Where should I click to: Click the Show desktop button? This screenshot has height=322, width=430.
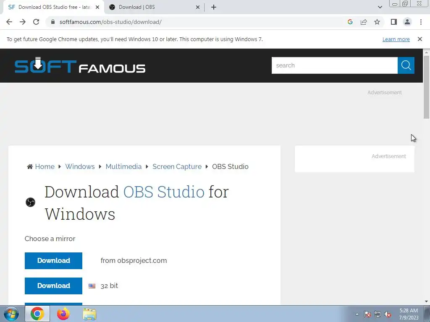click(427, 314)
